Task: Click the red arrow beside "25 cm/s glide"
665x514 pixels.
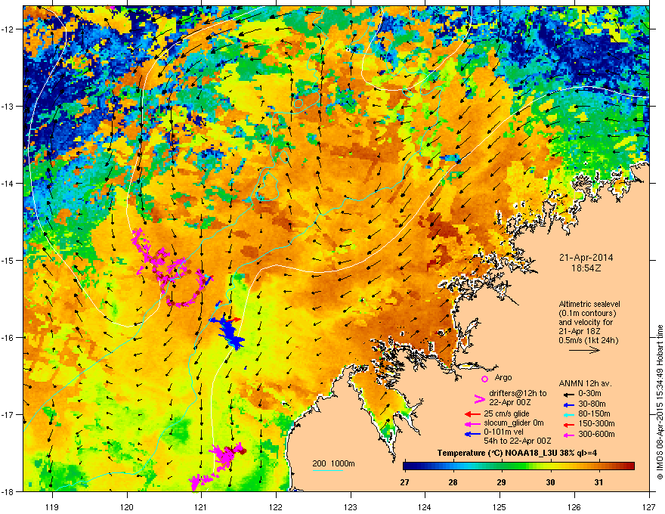Action: coord(472,414)
